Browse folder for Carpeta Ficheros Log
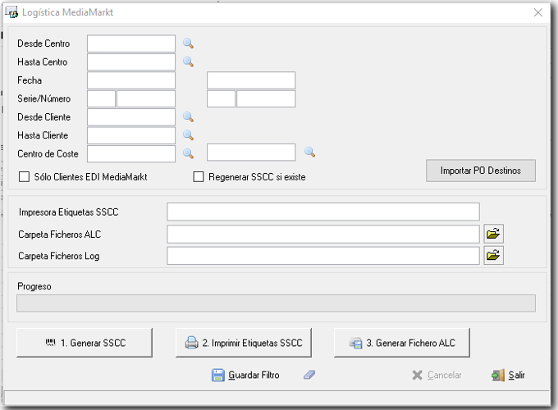558x410 pixels. pyautogui.click(x=494, y=255)
